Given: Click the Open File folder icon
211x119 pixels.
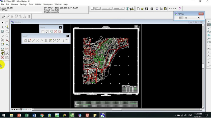Looking at the screenshot, I should pos(142,9).
